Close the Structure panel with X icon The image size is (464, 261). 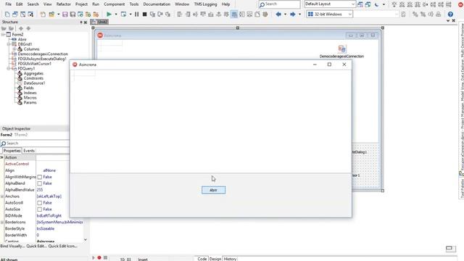tap(86, 22)
